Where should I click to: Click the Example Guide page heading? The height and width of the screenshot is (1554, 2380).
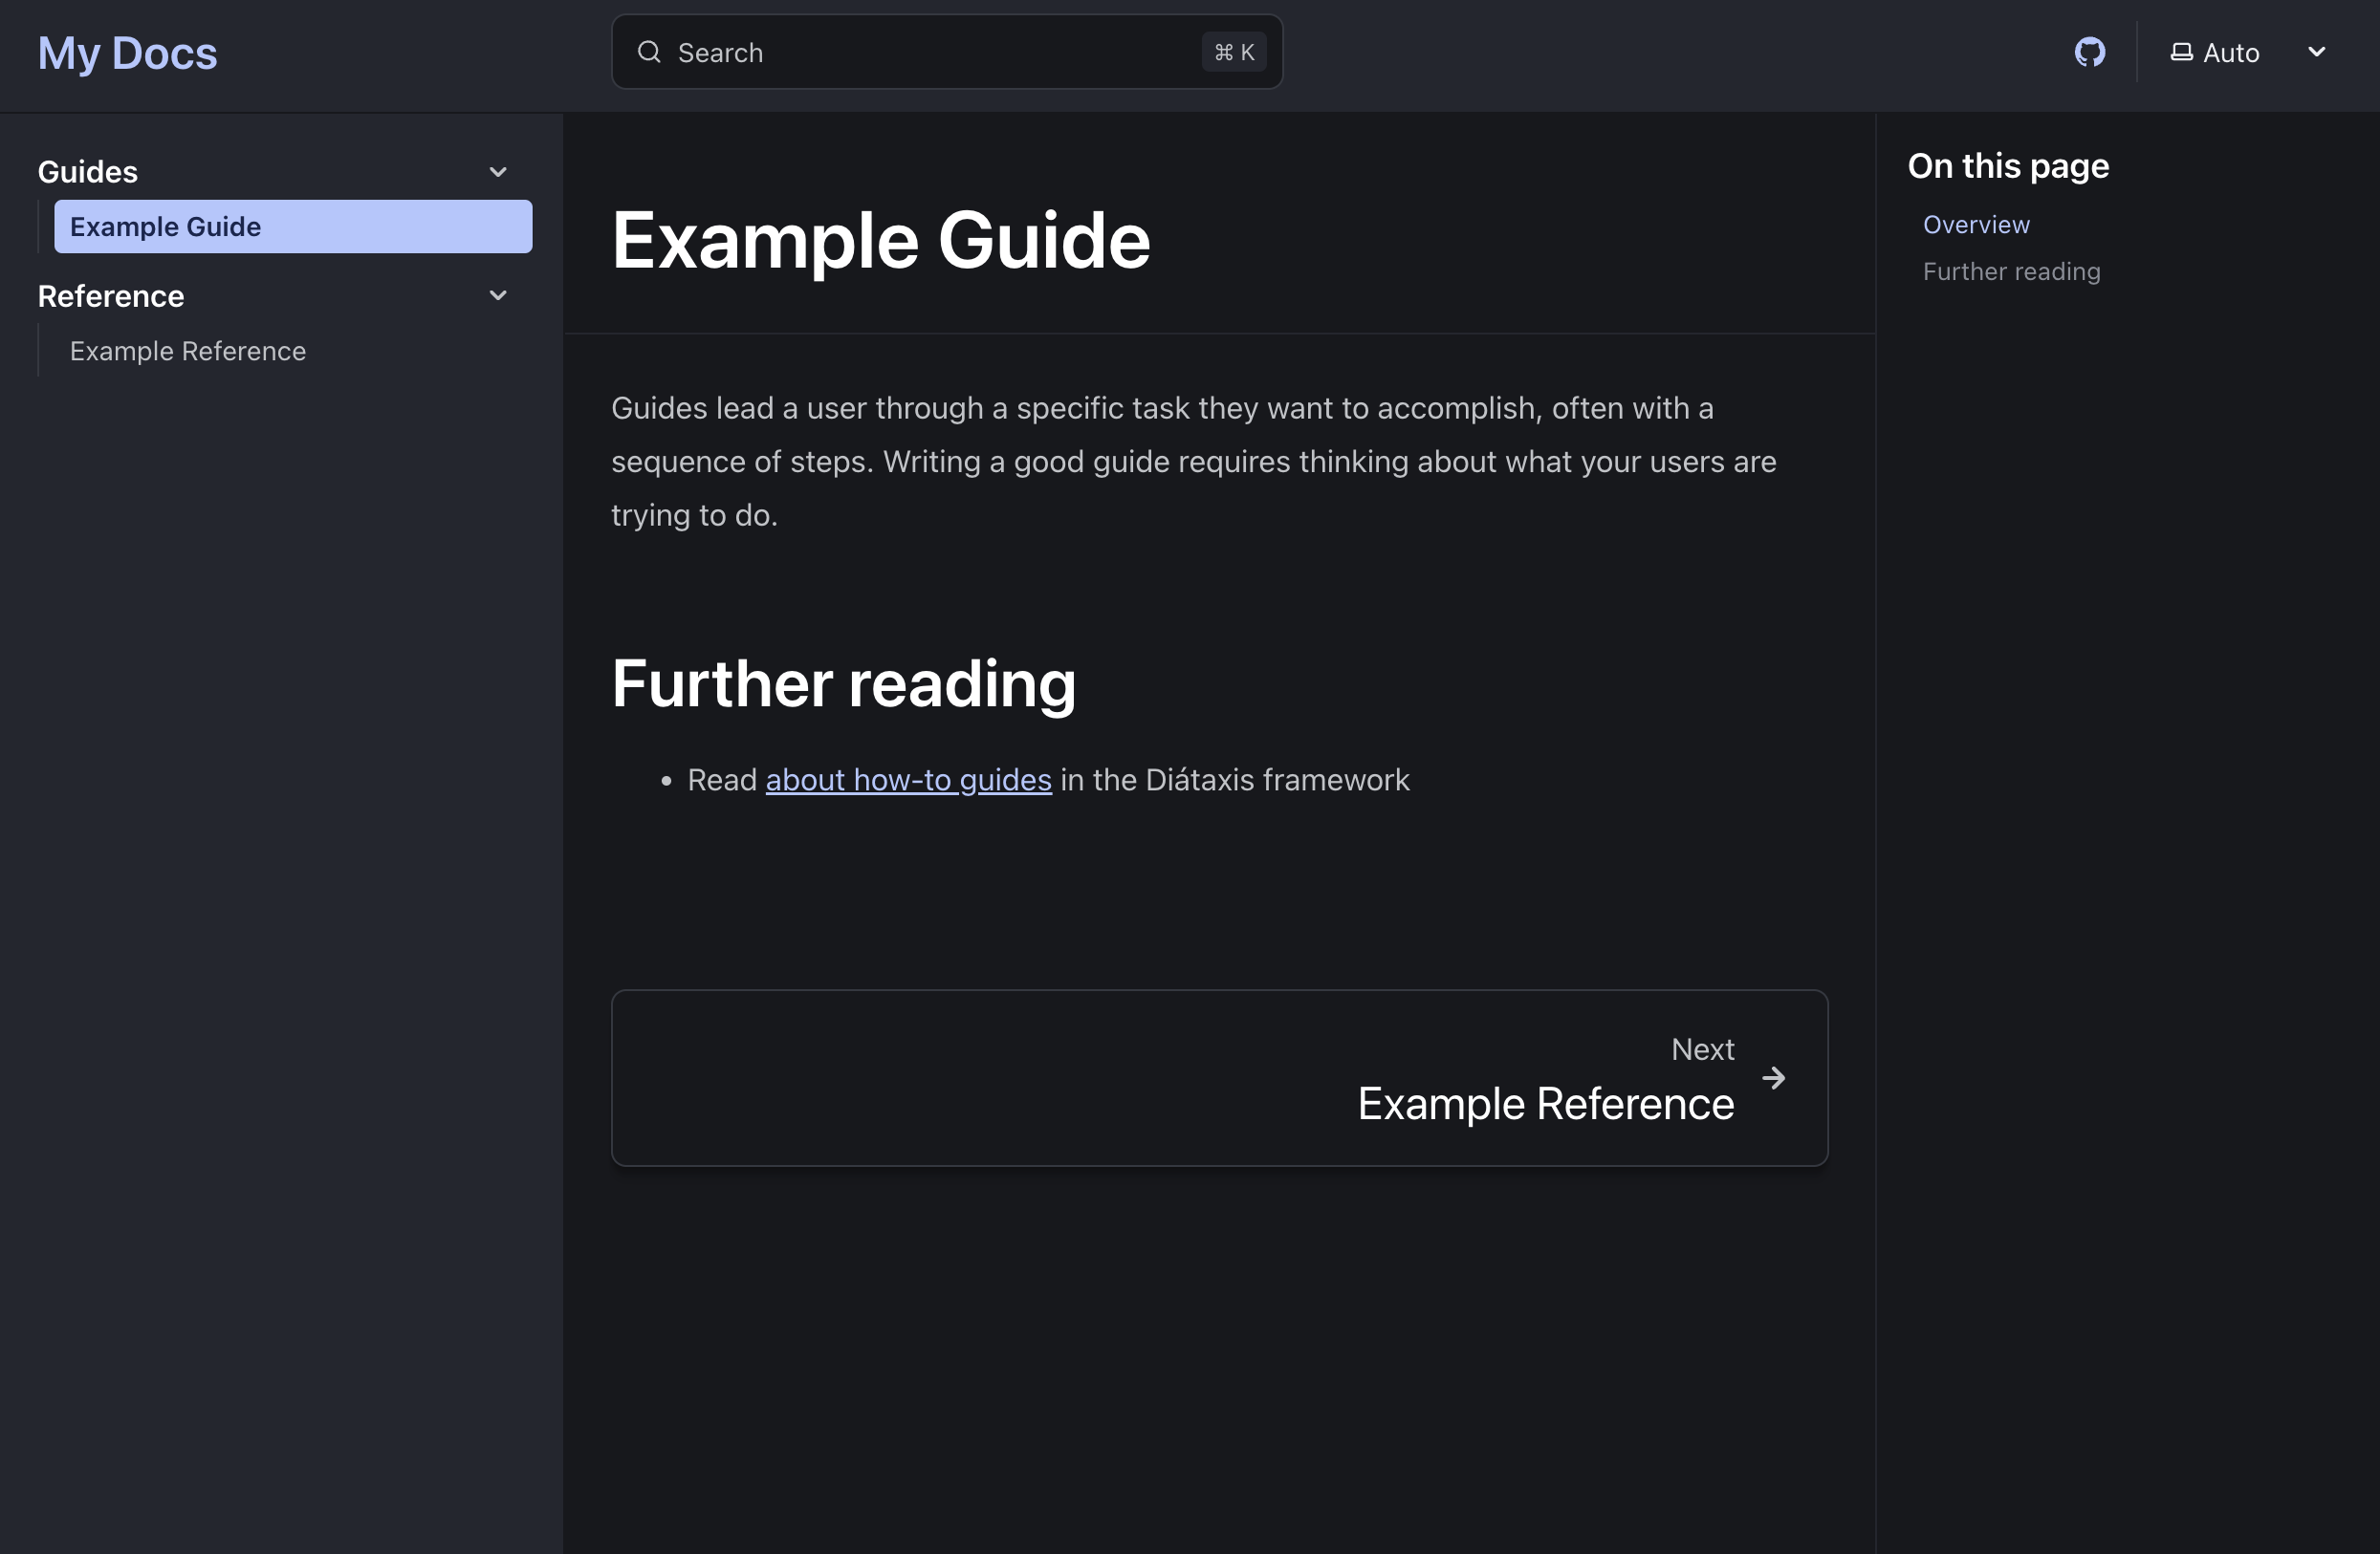tap(880, 241)
